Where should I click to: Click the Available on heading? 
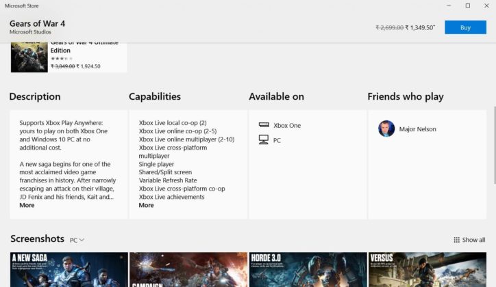click(277, 96)
